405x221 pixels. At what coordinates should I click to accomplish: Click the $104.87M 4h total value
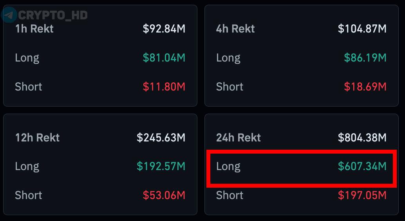click(x=362, y=29)
